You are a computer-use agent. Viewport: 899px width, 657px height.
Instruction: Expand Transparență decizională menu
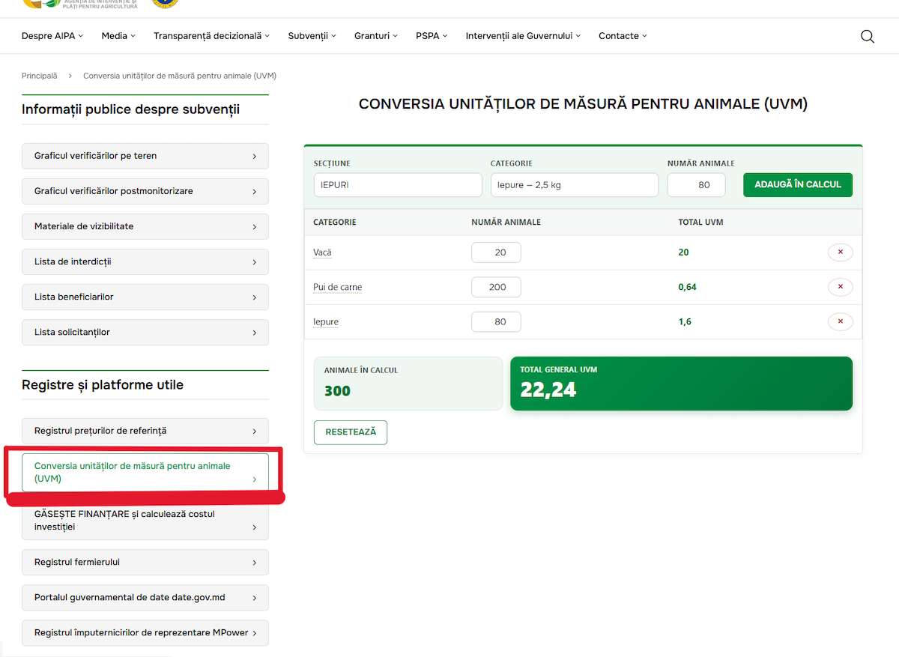(211, 36)
